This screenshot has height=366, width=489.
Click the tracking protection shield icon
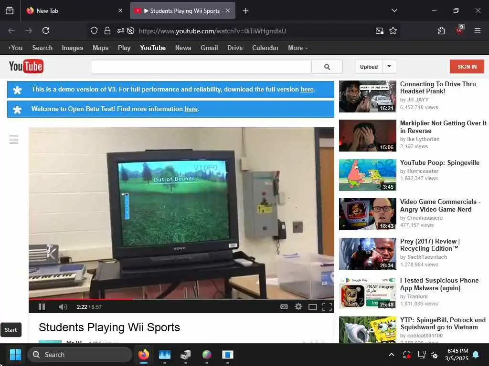(x=94, y=30)
